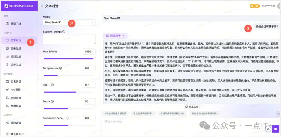Click the SiliconFlow logo
281x137 pixels.
(19, 6)
